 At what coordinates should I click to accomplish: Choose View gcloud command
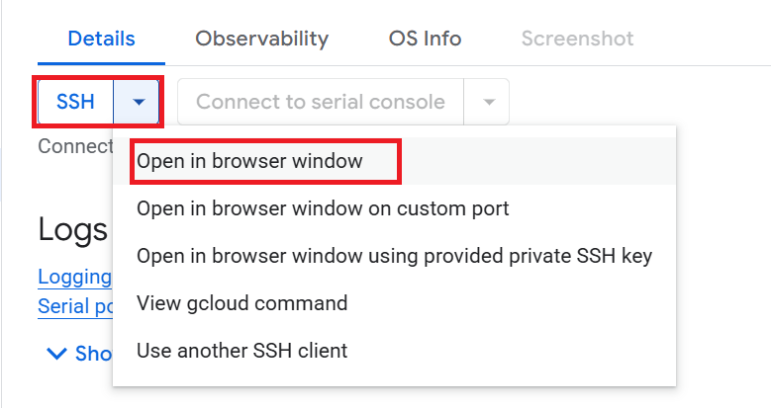click(241, 303)
